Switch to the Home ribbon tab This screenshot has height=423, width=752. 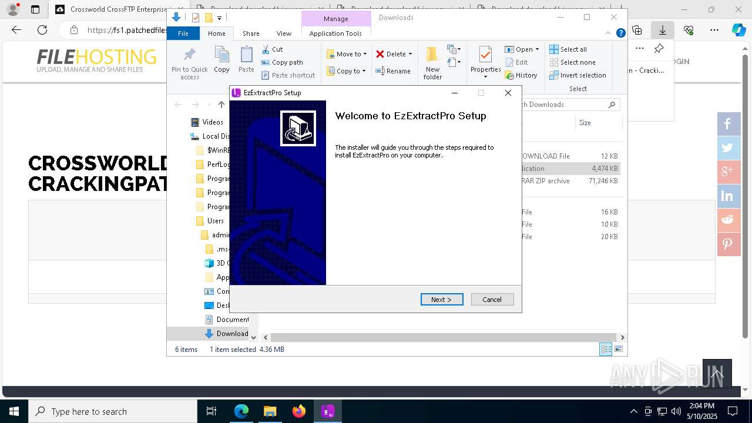pyautogui.click(x=216, y=33)
